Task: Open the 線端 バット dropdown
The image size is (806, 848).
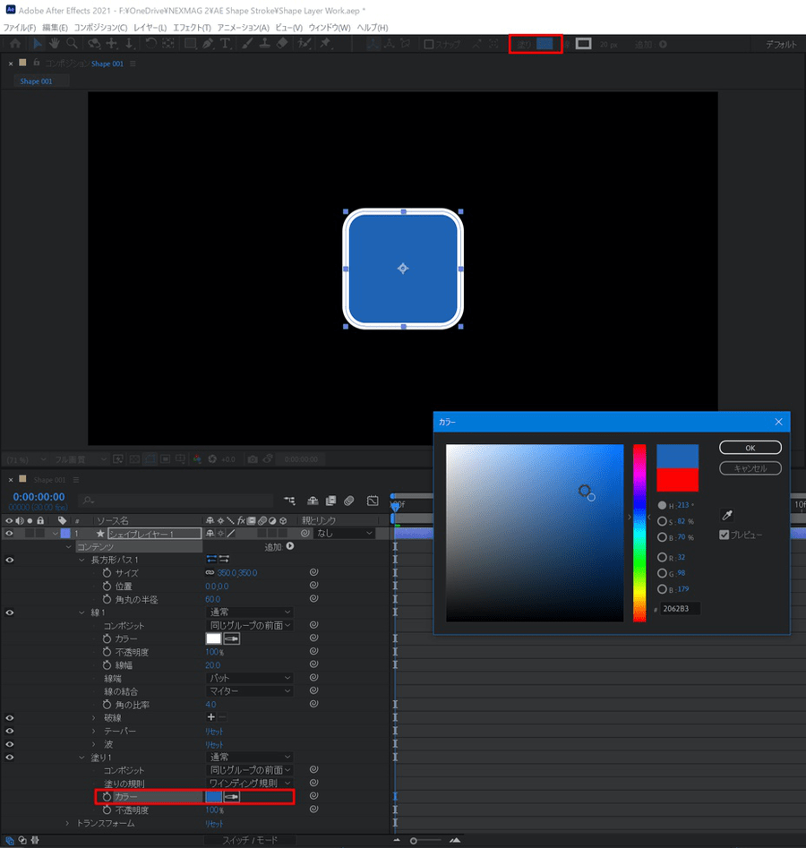Action: pos(250,679)
